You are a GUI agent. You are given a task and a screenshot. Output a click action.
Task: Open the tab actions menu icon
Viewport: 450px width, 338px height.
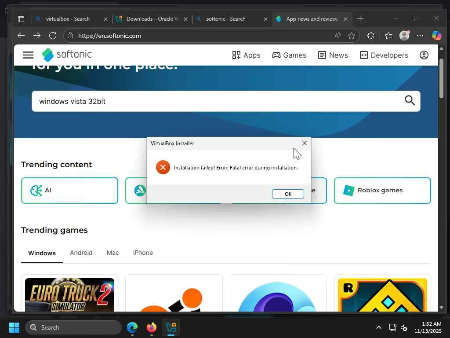21,19
